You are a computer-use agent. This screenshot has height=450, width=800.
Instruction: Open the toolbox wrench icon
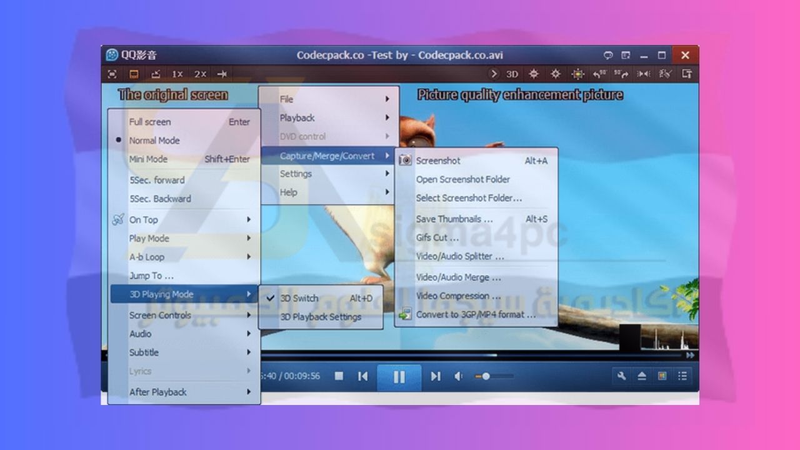621,376
